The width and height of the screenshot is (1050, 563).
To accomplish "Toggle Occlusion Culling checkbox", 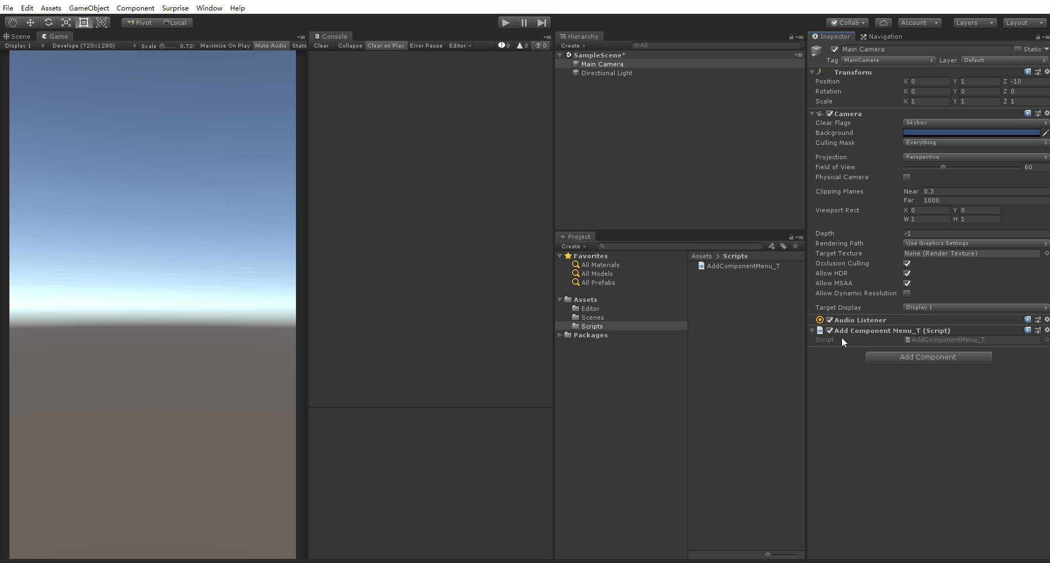I will click(907, 263).
